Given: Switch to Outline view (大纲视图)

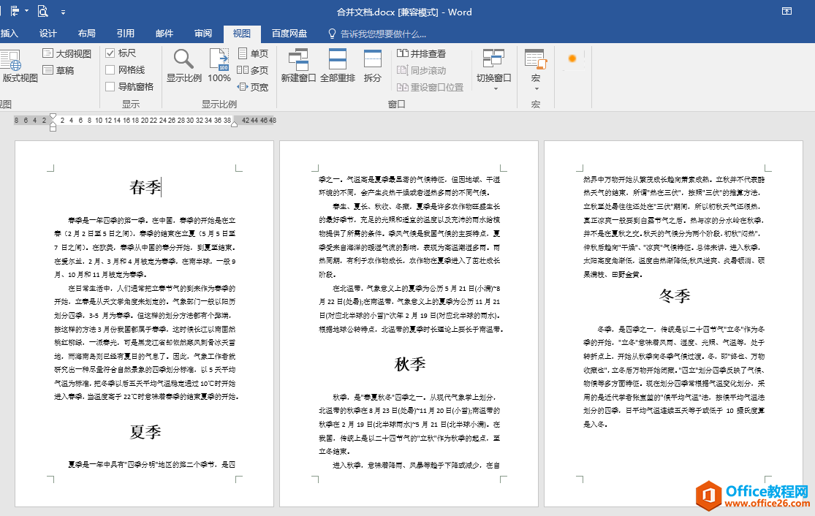Looking at the screenshot, I should [x=67, y=53].
